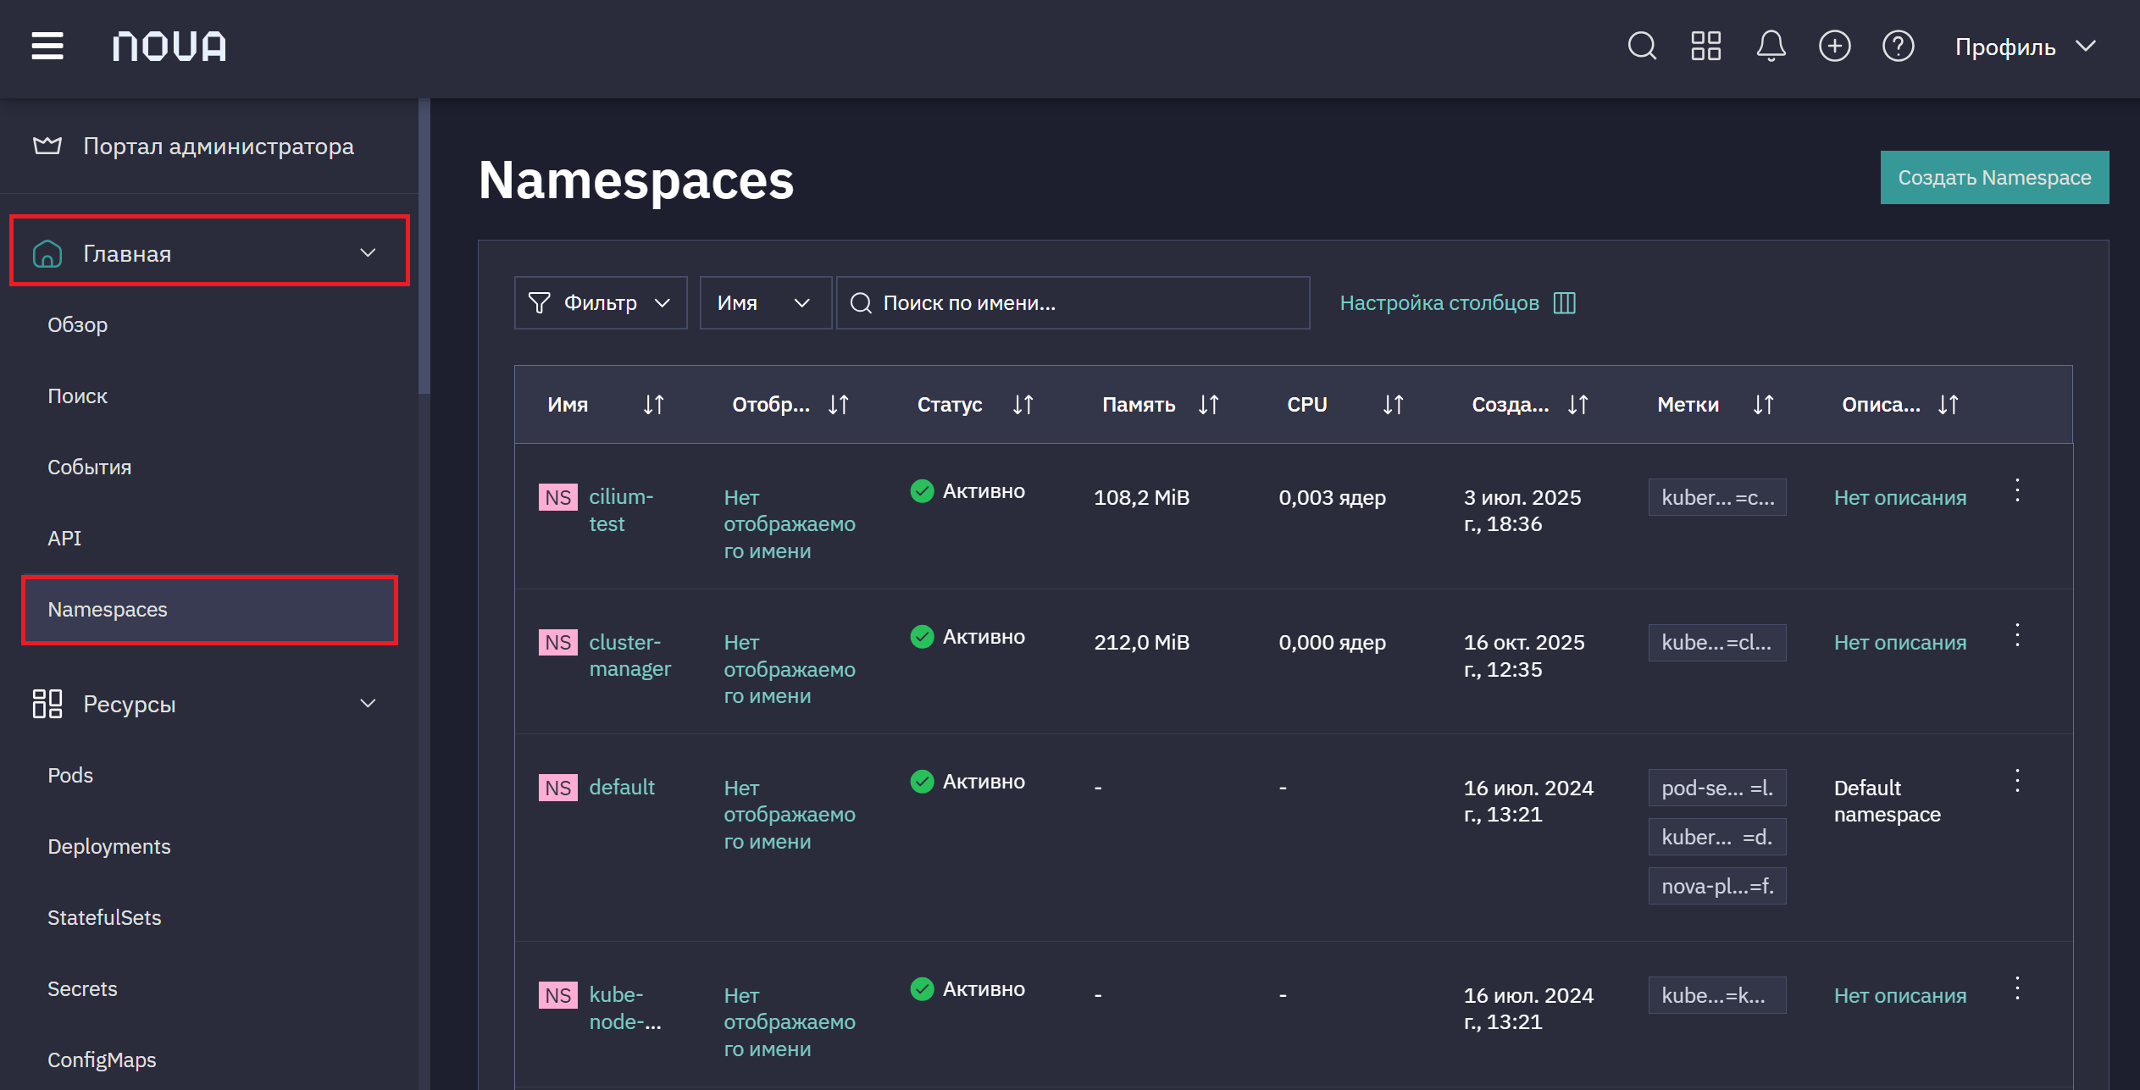Open the hamburger menu
Screen dimensions: 2140x1090
(47, 46)
